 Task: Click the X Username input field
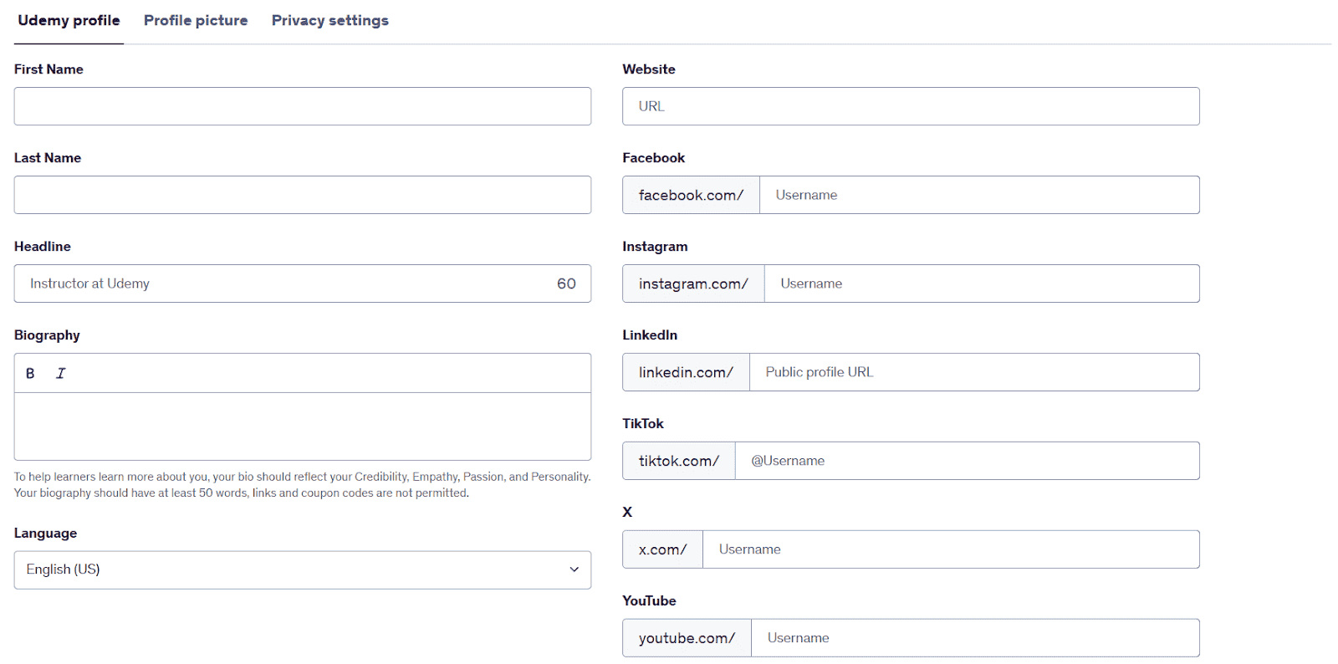pyautogui.click(x=950, y=549)
